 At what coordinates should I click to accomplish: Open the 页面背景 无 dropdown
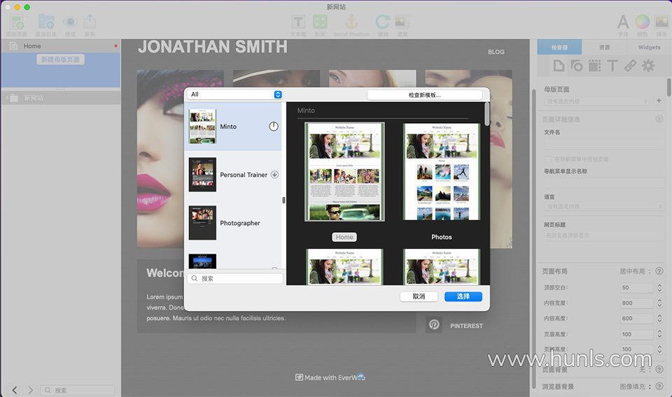(645, 369)
